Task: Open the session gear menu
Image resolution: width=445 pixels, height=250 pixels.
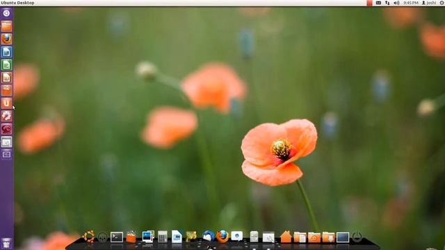Action: 442,3
